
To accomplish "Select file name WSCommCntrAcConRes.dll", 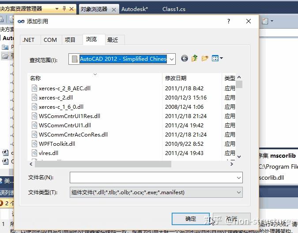I will click(x=73, y=135).
